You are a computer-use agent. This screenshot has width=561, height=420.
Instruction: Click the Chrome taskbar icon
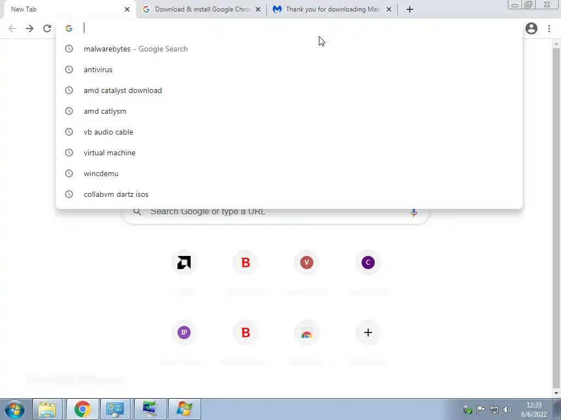(82, 409)
